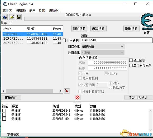Open cheat table folder icon
Image resolution: width=153 pixels, height=138 pixels.
12,17
